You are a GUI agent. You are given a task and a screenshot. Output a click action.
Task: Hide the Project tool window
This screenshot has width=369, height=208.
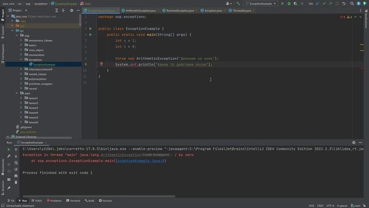[78, 10]
